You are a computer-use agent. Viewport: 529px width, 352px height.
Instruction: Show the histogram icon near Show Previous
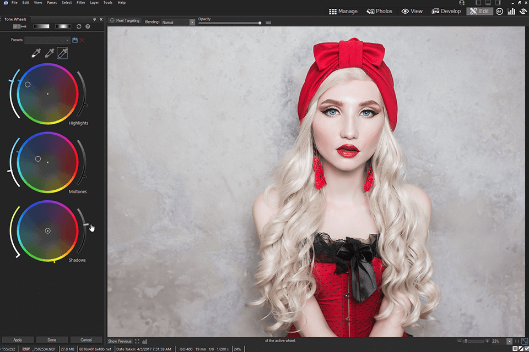[145, 341]
